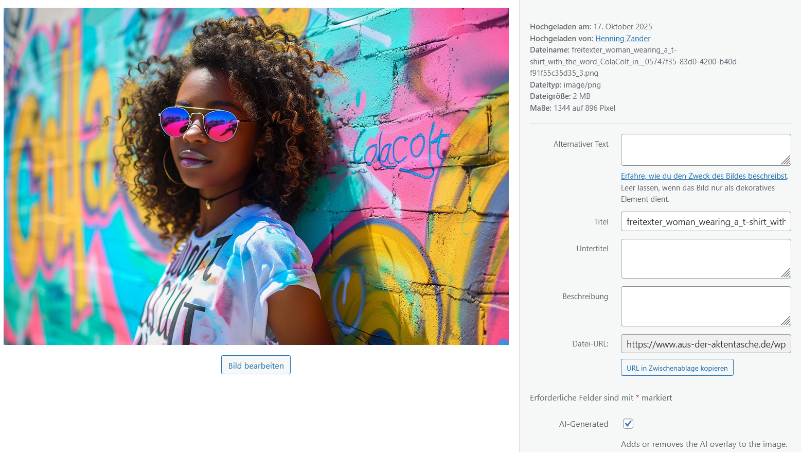This screenshot has width=801, height=452.
Task: Click the Beschreibung field label
Action: 585,297
